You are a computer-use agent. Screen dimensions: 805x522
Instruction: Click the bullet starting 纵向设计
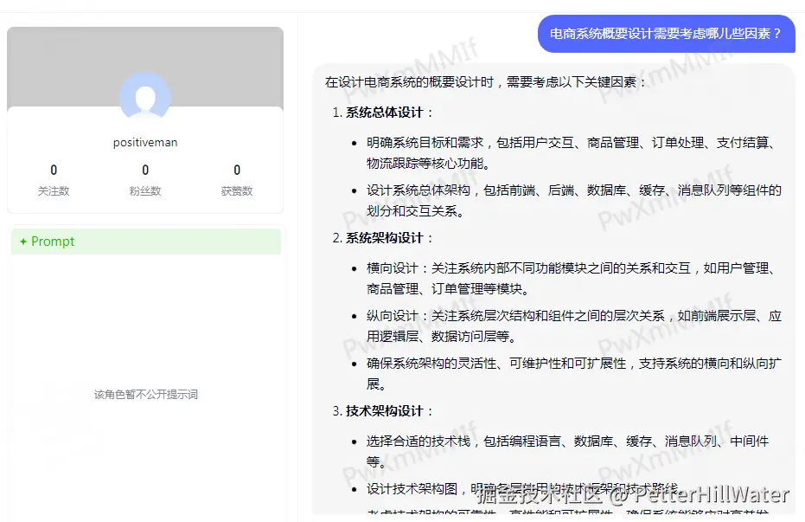[573, 325]
